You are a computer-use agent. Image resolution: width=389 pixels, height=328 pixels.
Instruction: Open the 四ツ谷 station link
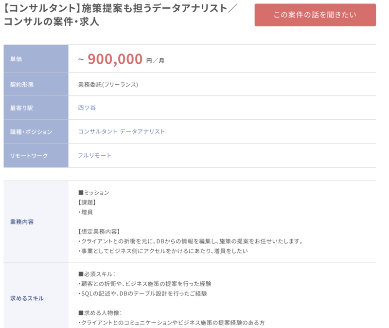click(87, 108)
